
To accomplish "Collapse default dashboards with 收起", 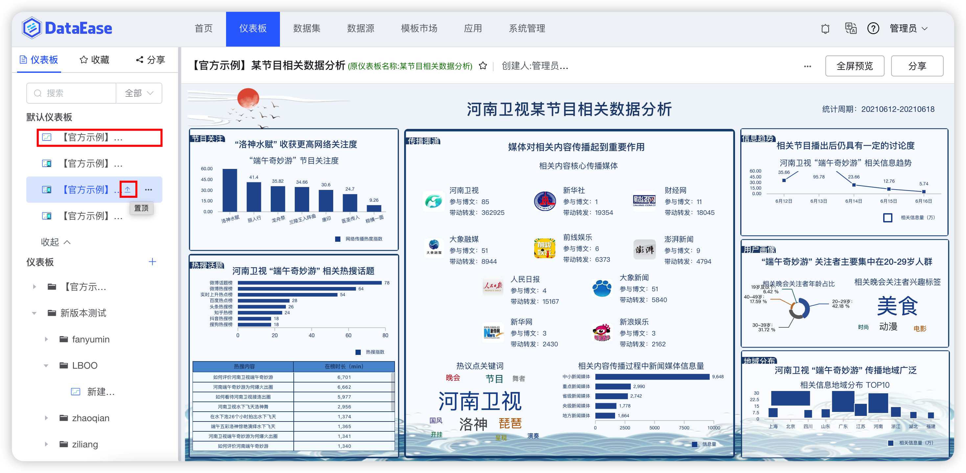I will [56, 242].
